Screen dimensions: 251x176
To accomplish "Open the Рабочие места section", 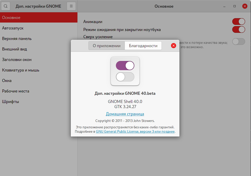I will (x=39, y=91).
